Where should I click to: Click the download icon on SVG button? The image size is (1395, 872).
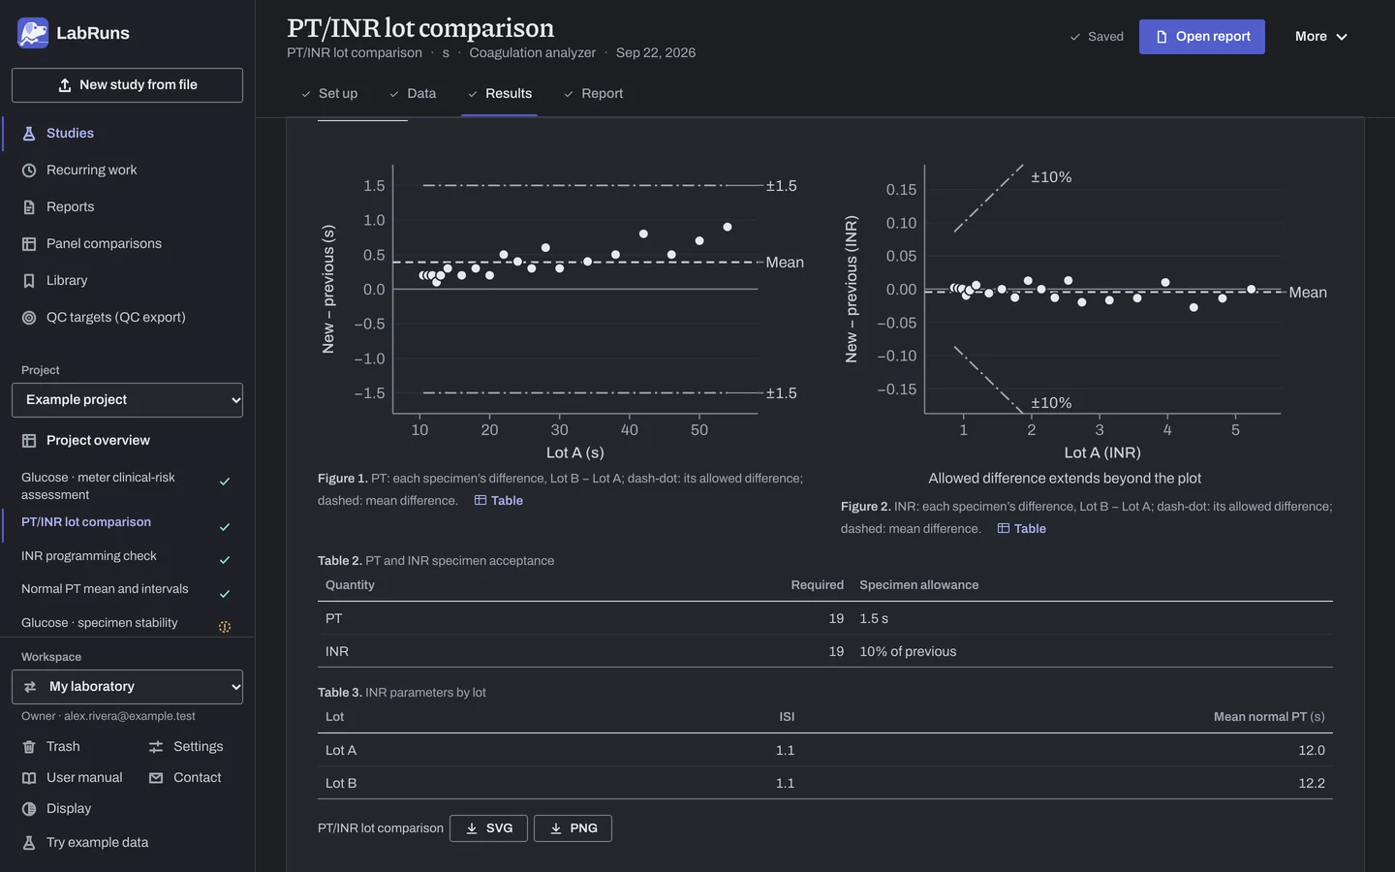pyautogui.click(x=472, y=828)
